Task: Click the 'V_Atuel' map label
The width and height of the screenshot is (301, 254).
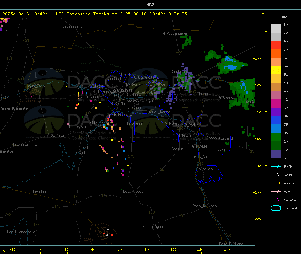Action: click(172, 123)
